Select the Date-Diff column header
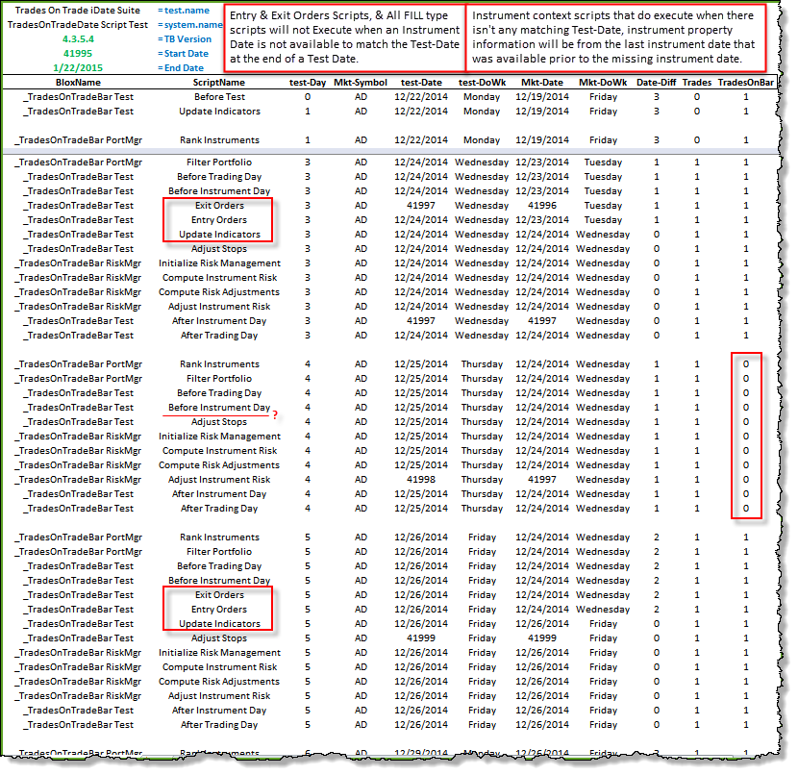The width and height of the screenshot is (798, 775). point(656,83)
